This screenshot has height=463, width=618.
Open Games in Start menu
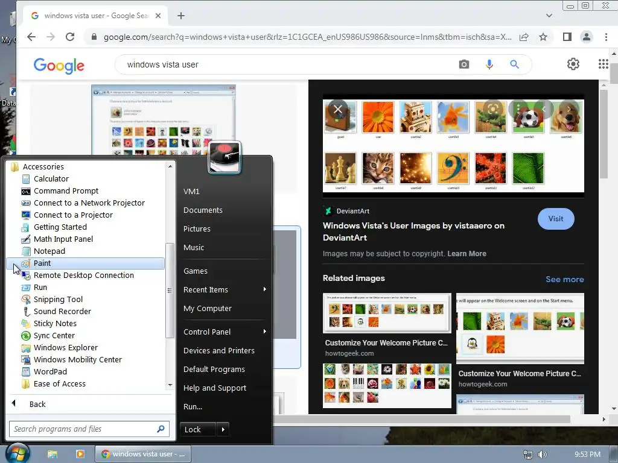(x=196, y=271)
